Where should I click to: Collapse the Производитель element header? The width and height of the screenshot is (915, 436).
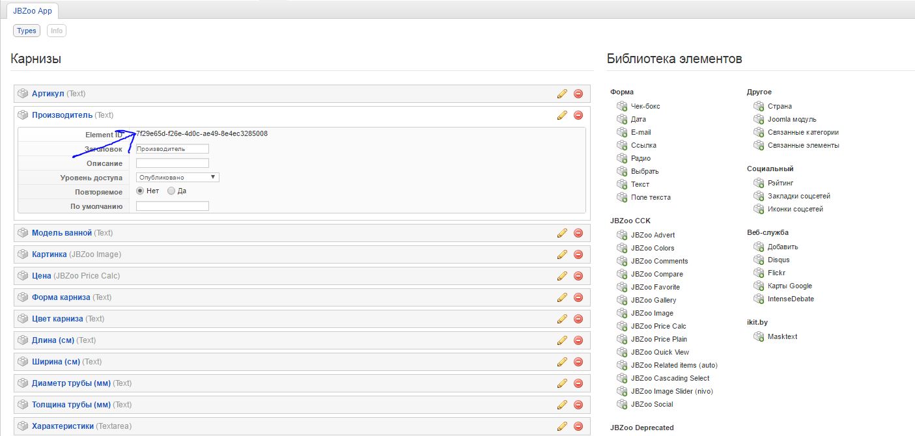[62, 115]
